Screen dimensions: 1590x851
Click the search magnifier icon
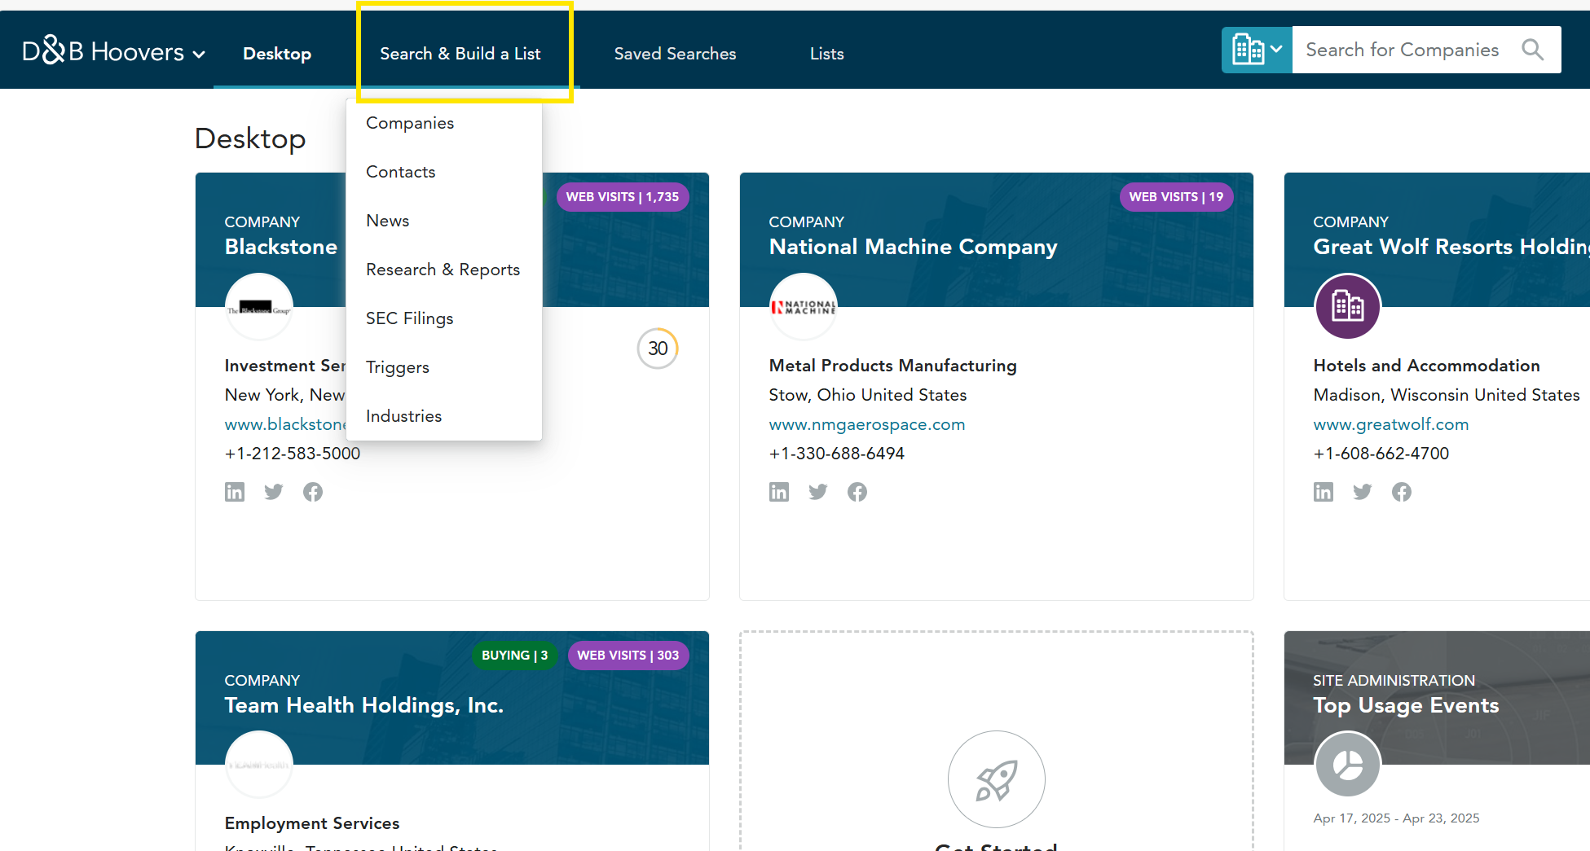(1533, 50)
